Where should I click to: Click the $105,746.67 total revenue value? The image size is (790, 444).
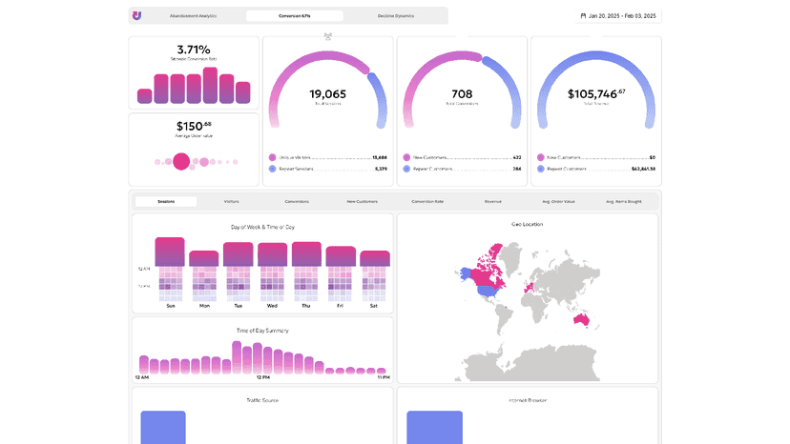(x=596, y=94)
